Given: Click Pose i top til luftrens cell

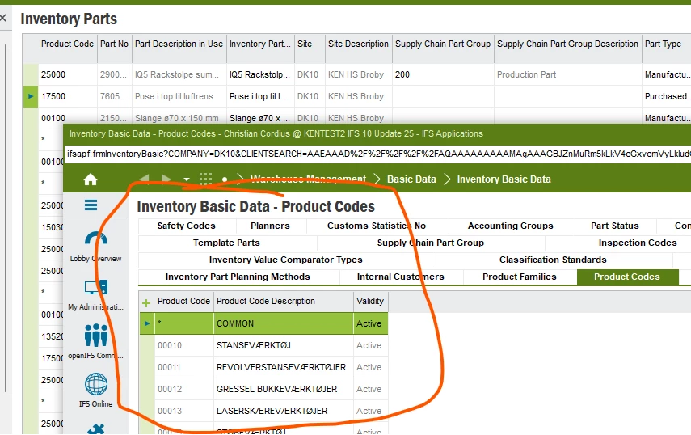Looking at the screenshot, I should point(179,96).
